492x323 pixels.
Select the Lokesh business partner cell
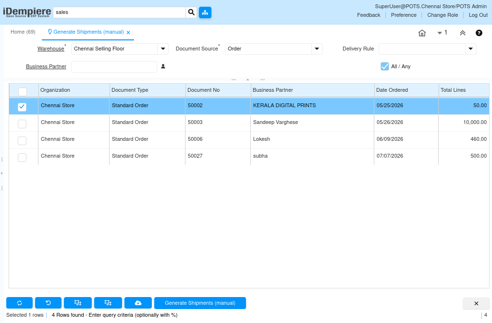(312, 139)
